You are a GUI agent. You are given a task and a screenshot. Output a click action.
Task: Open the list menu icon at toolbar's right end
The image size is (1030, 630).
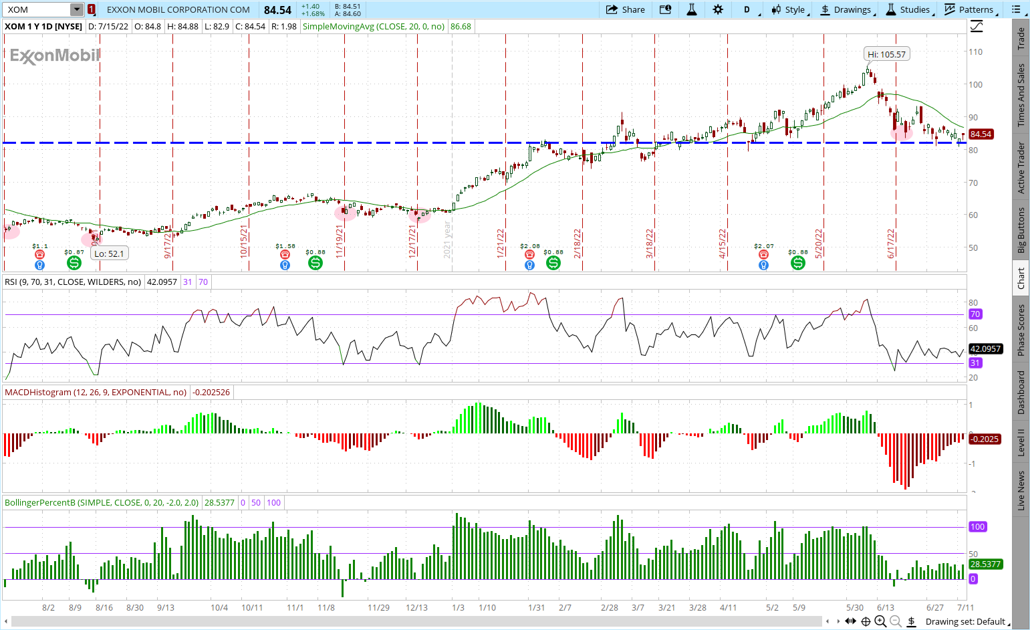click(1017, 9)
